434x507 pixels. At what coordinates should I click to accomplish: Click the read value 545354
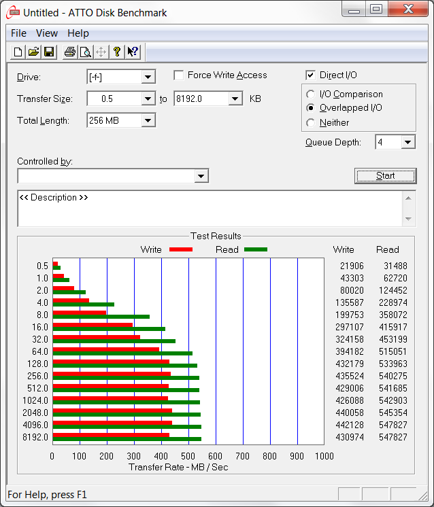[x=393, y=413]
